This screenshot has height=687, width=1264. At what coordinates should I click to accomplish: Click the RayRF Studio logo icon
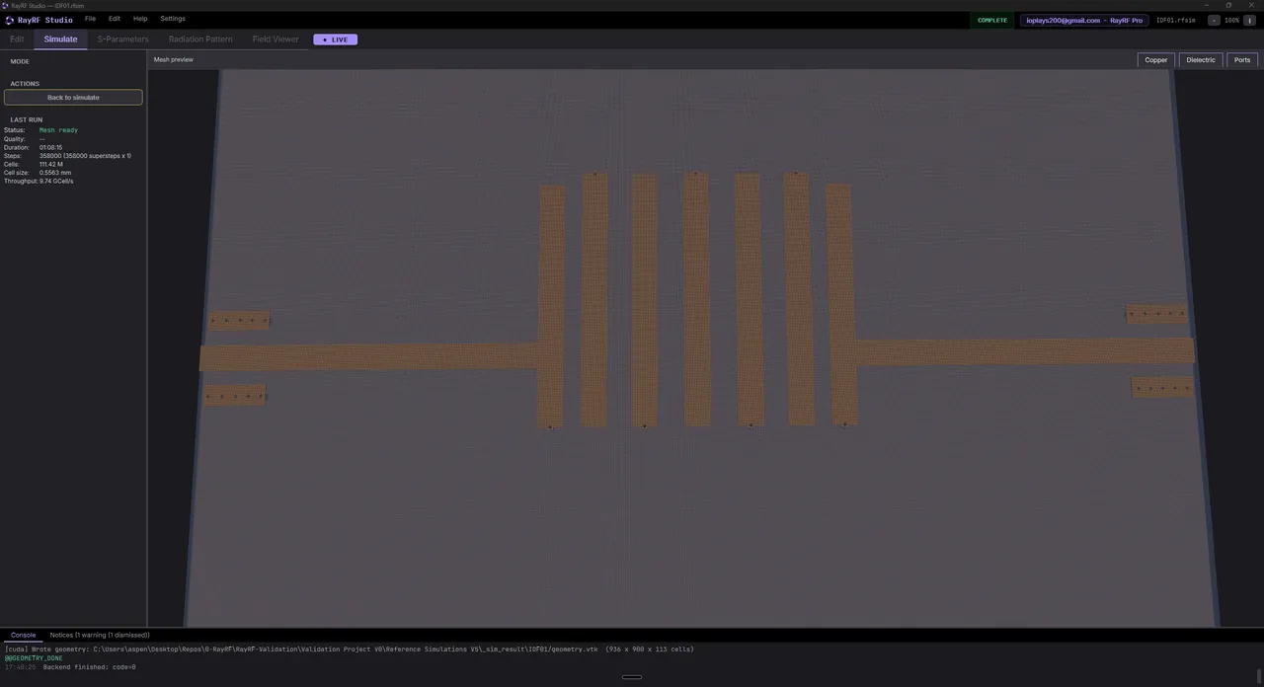[9, 20]
